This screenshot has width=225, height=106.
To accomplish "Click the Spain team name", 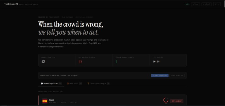I will click(x=52, y=100).
